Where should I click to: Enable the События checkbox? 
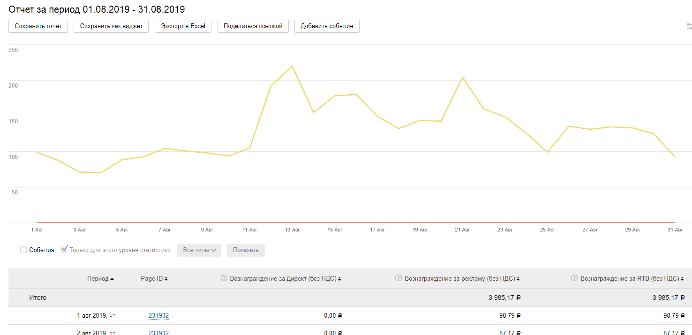coord(23,250)
